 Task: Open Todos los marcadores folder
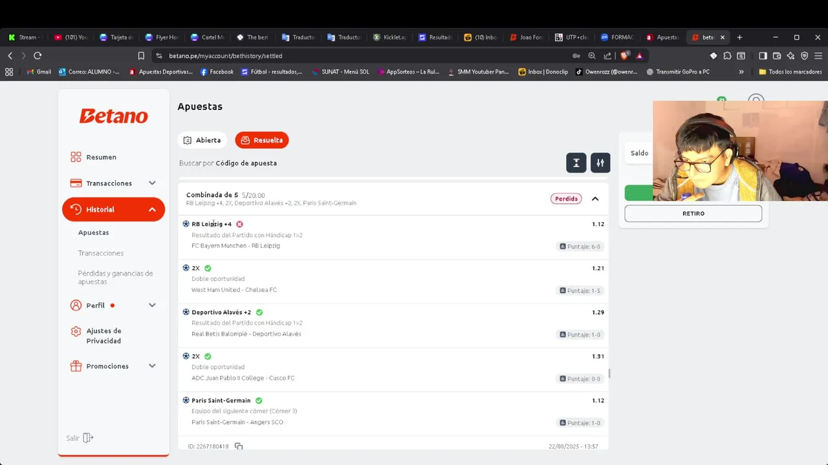point(790,72)
